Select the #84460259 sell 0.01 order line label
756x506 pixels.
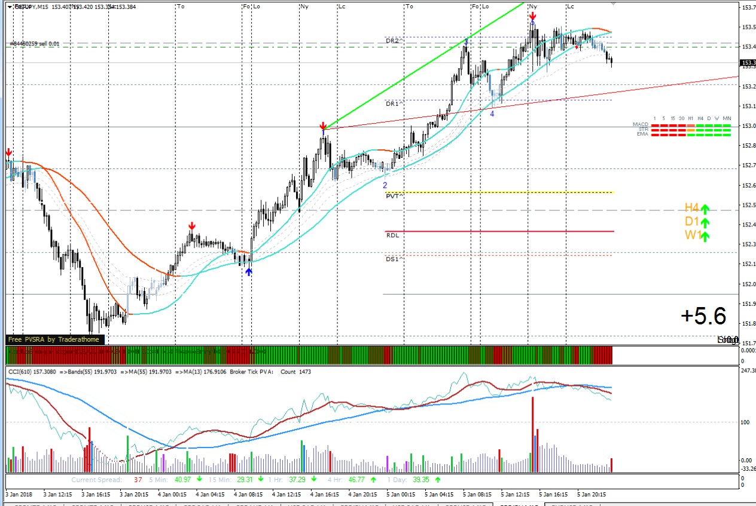[x=35, y=44]
